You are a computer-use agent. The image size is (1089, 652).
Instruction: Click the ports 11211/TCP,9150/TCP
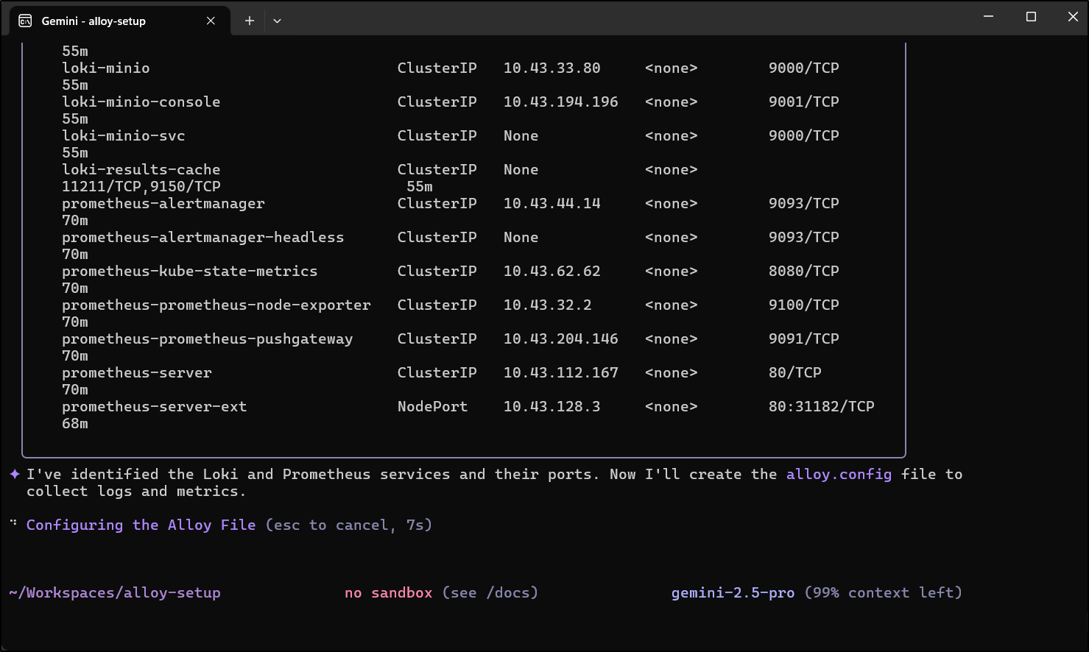coord(141,187)
